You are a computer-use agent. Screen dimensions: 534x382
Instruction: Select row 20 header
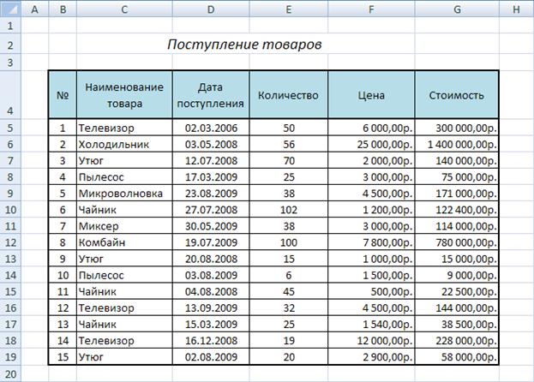pos(10,373)
